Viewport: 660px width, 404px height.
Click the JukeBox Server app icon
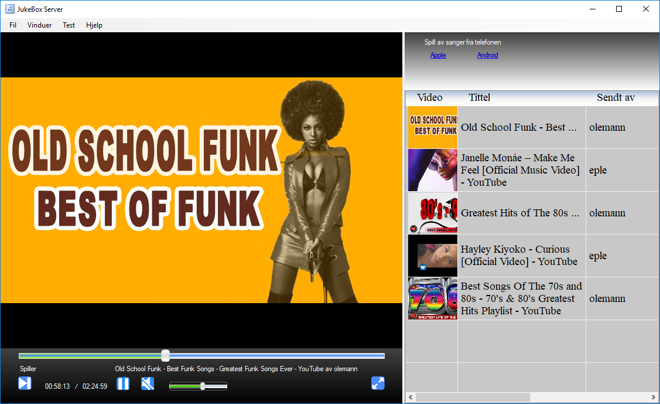point(9,9)
